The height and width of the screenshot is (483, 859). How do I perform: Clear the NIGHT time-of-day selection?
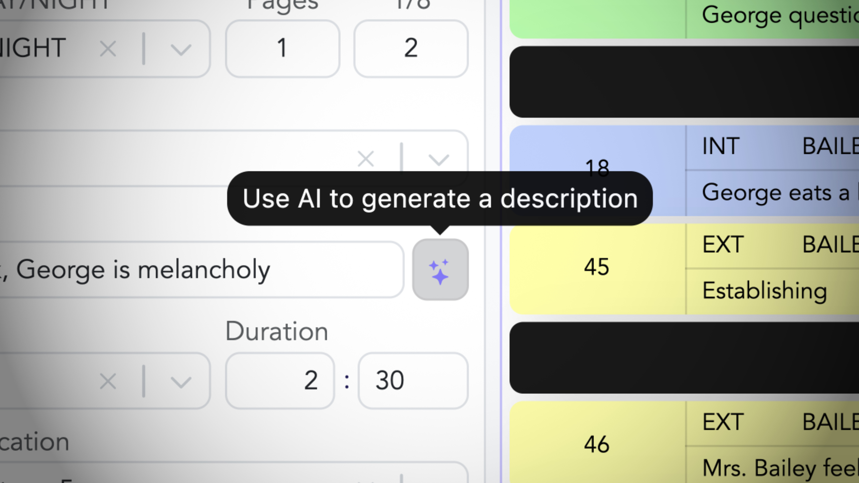click(108, 49)
